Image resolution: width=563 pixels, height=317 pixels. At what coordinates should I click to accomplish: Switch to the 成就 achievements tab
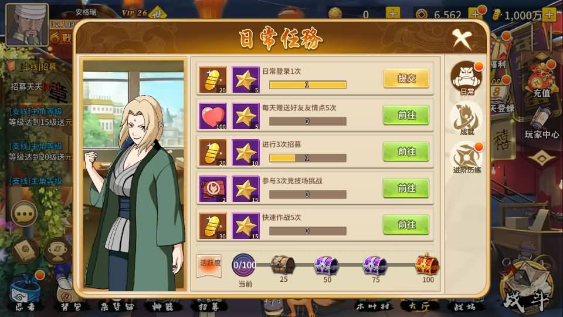pos(467,119)
